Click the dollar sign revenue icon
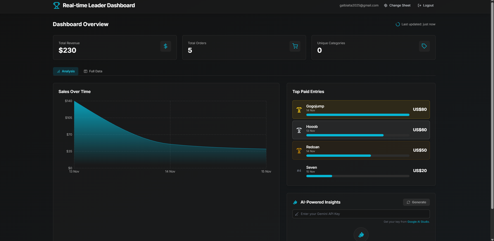 click(x=165, y=46)
